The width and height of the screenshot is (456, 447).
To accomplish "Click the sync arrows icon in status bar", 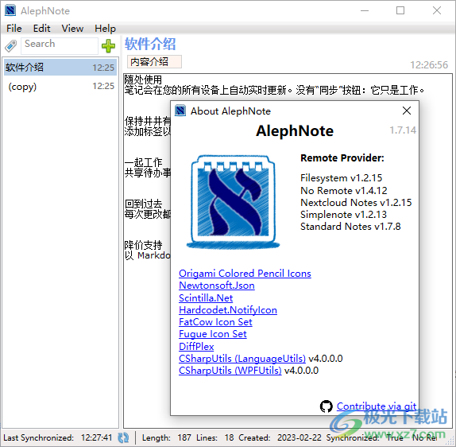I will point(123,437).
